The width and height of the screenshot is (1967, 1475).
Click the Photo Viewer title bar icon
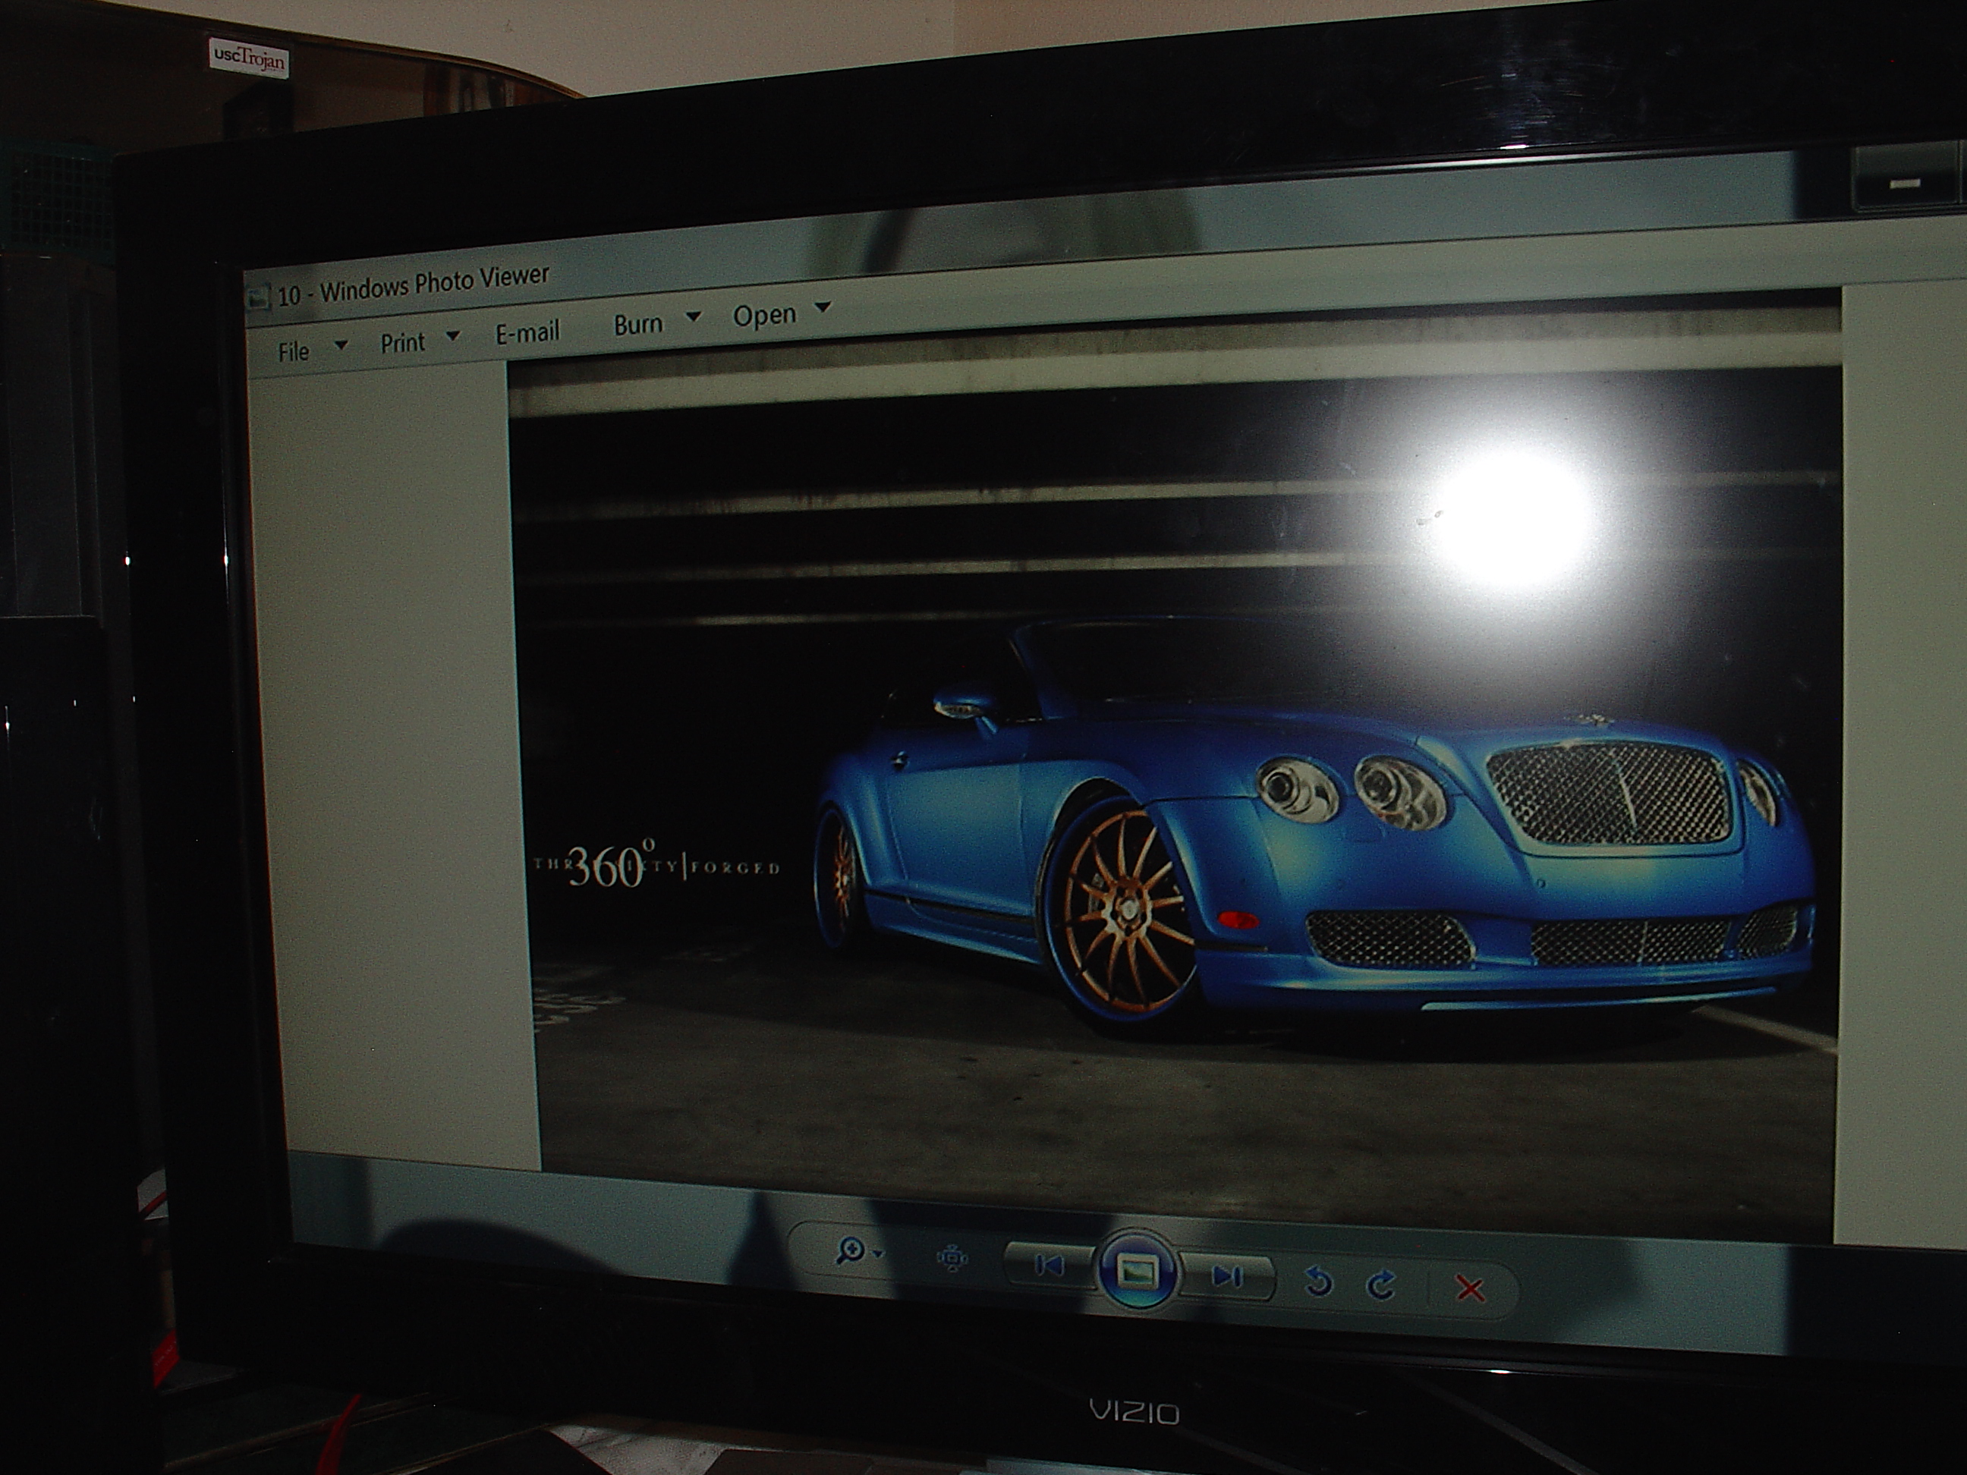coord(258,298)
